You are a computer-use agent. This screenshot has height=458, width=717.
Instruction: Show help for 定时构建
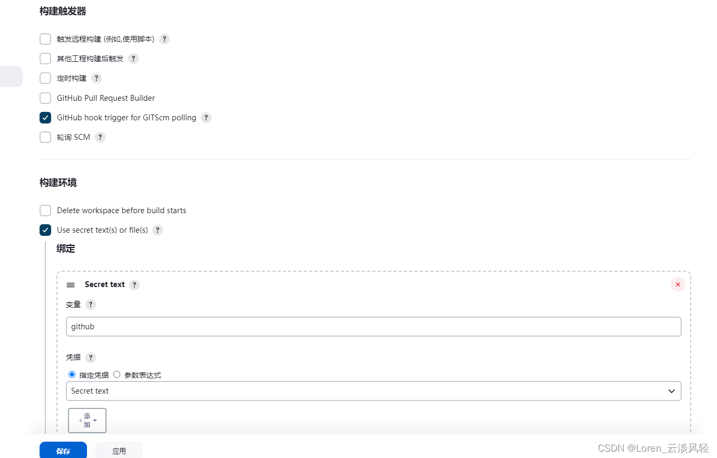[x=96, y=78]
